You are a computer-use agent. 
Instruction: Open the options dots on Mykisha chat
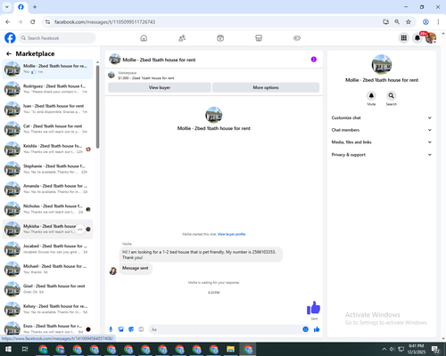coord(80,230)
